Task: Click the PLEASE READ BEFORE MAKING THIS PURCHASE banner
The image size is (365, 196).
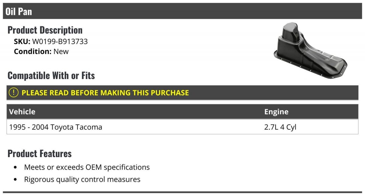Action: pyautogui.click(x=182, y=93)
